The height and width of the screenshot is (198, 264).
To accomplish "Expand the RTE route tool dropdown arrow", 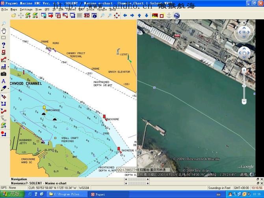I will pyautogui.click(x=8, y=59).
